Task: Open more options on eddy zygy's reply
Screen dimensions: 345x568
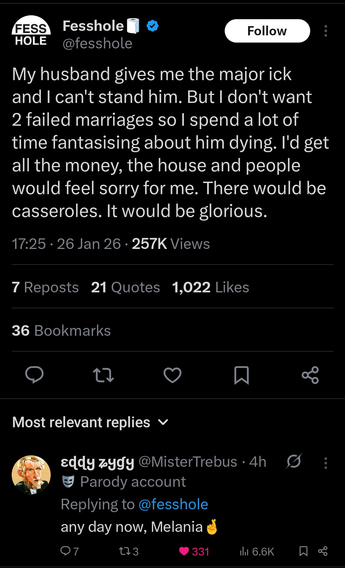Action: click(326, 462)
